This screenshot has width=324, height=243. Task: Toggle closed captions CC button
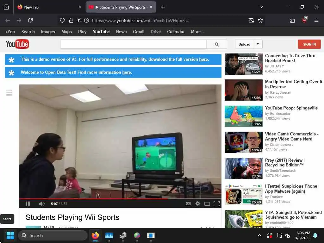pos(188,204)
